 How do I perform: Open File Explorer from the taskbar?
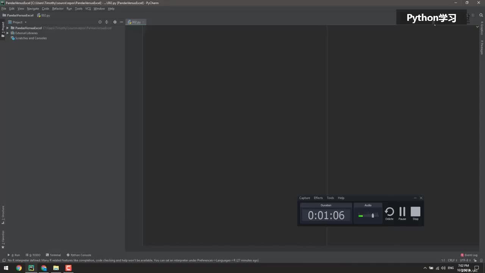56,268
